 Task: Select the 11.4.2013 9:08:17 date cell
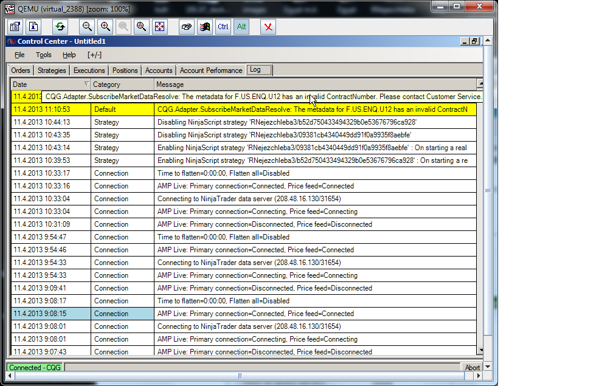(x=51, y=301)
